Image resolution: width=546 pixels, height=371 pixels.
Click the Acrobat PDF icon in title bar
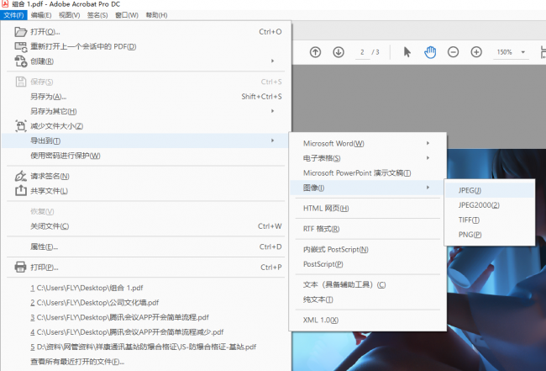click(x=5, y=4)
